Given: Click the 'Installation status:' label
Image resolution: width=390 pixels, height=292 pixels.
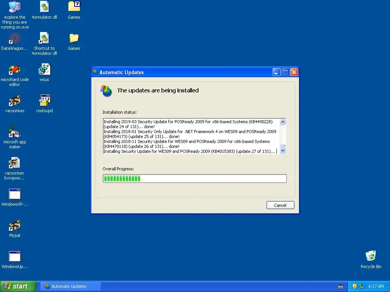Looking at the screenshot, I should click(120, 112).
